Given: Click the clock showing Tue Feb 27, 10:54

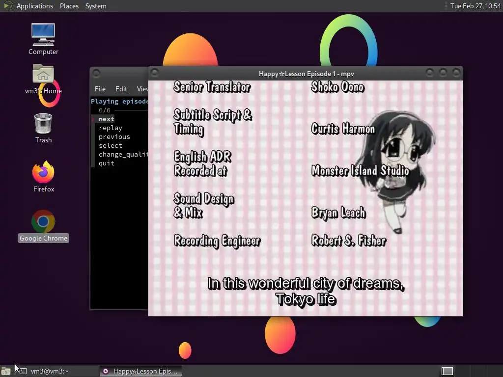Looking at the screenshot, I should (475, 6).
